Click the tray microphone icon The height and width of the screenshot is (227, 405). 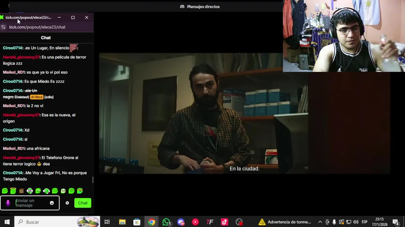point(334,222)
